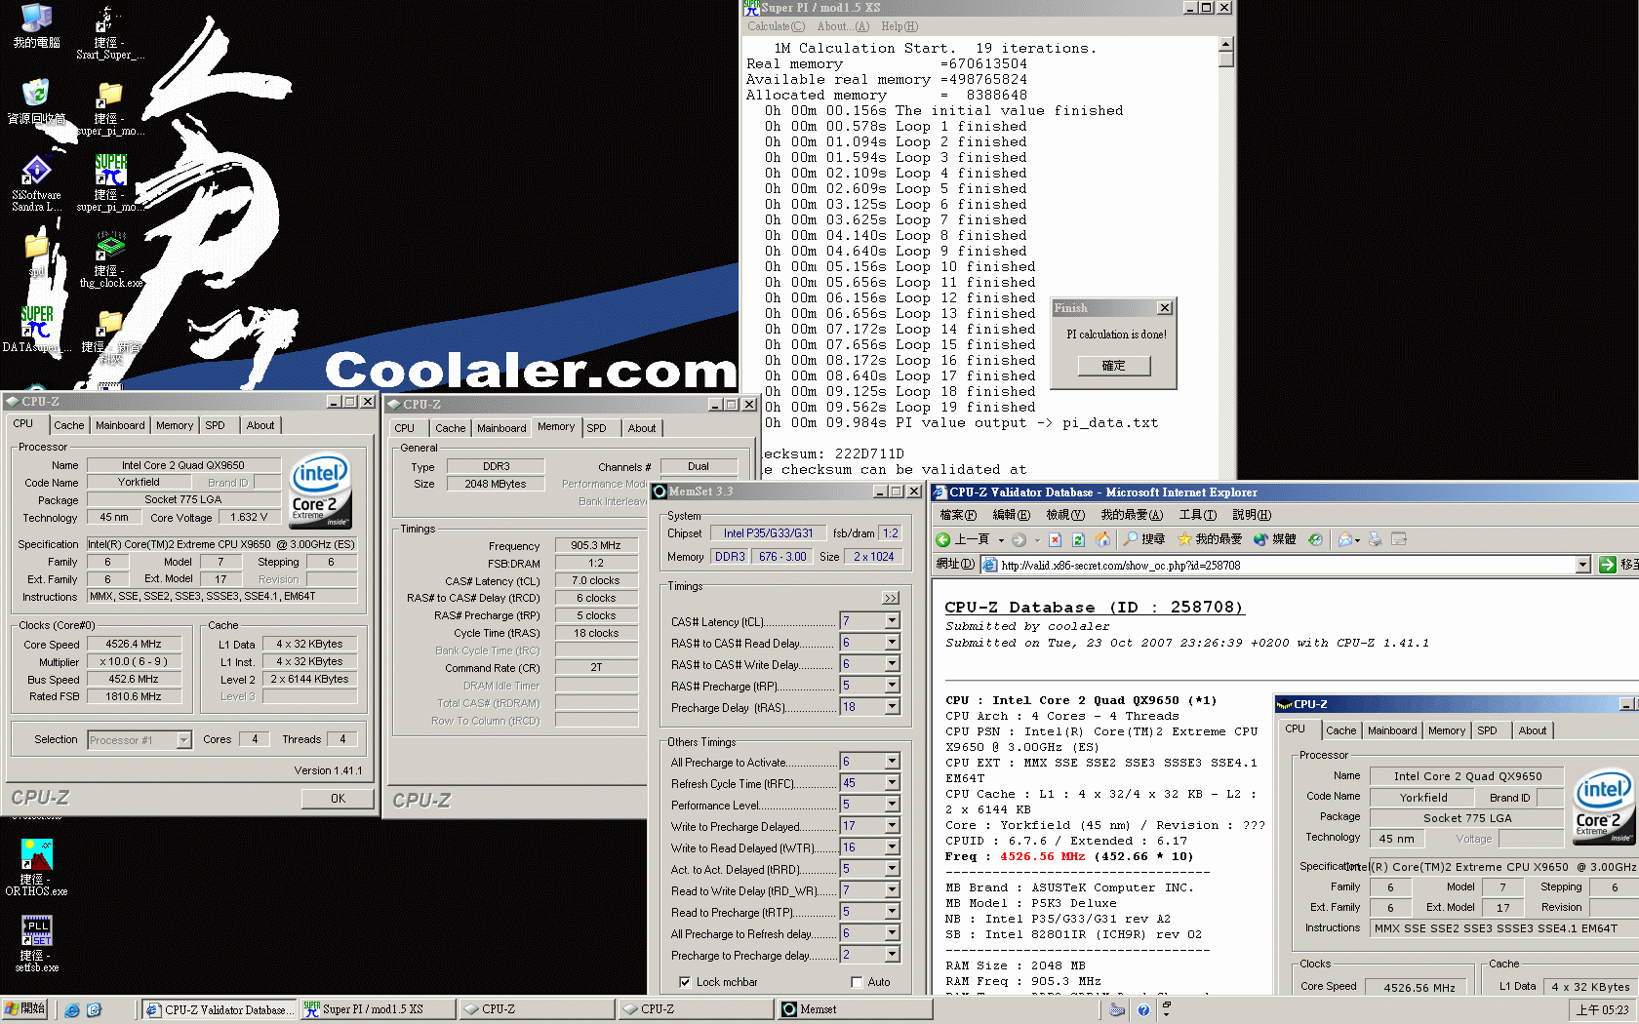Viewport: 1639px width, 1024px height.
Task: Click the IE Print icon
Action: [x=1376, y=539]
